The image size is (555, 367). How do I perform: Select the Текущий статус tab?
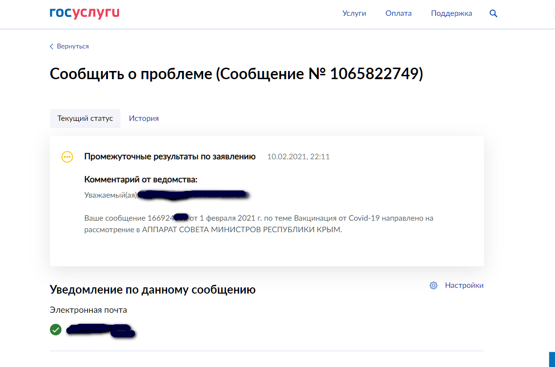click(85, 118)
